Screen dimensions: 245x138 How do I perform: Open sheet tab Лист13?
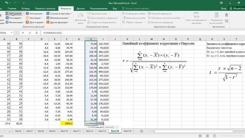(102, 131)
